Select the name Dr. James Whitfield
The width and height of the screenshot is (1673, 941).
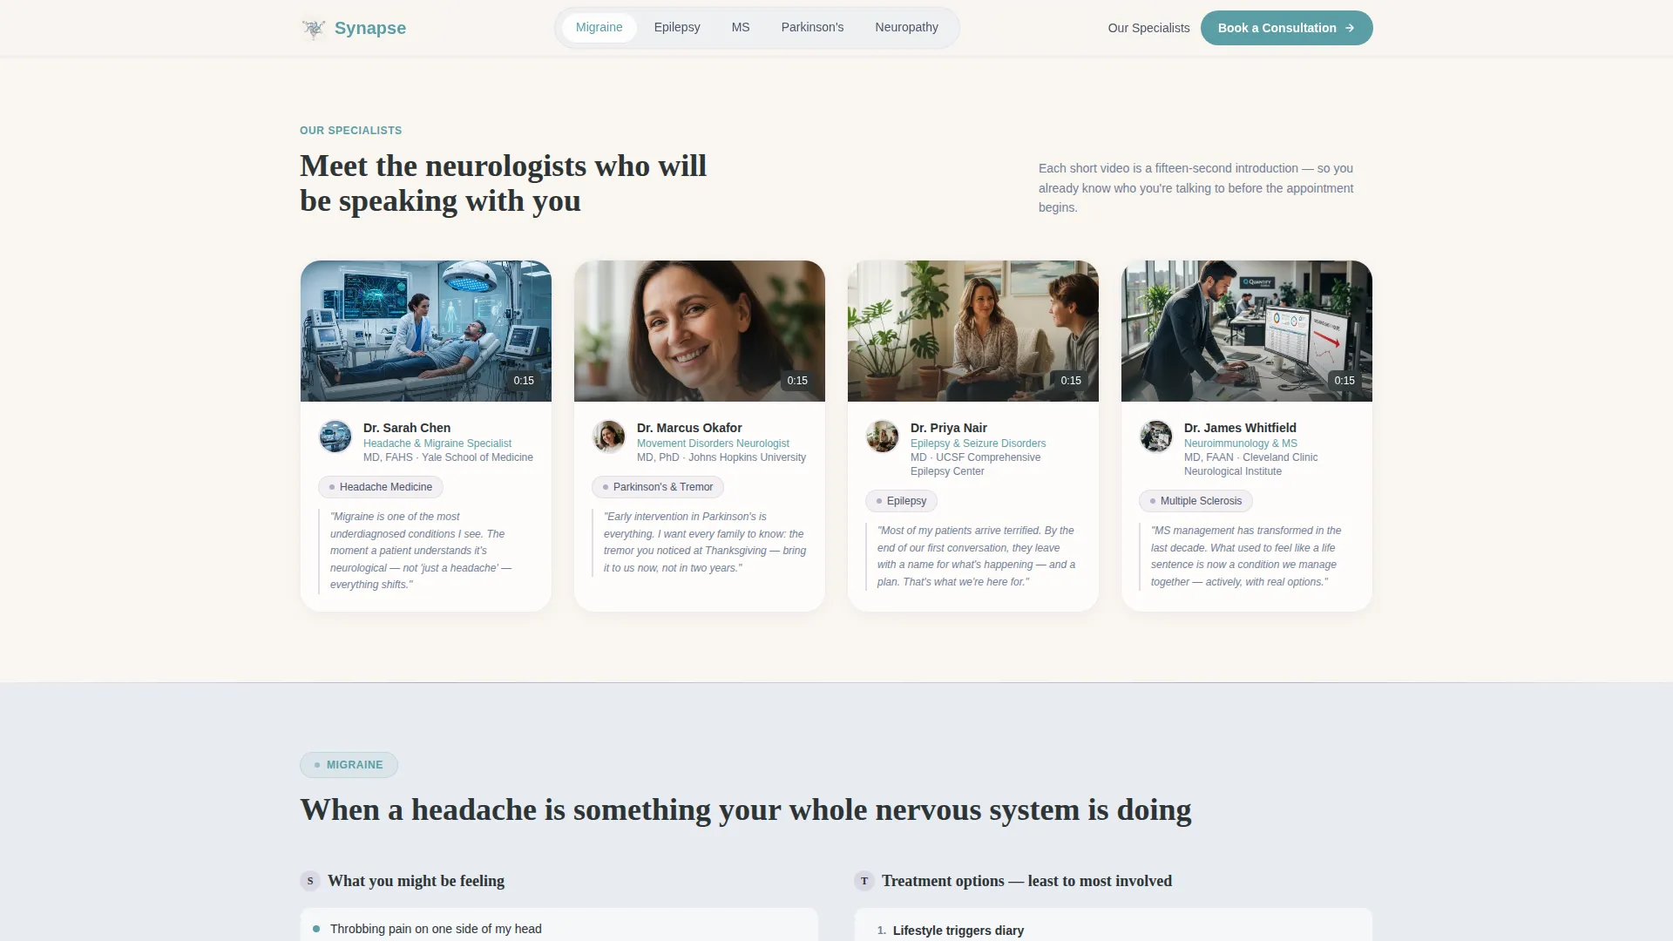(x=1240, y=428)
